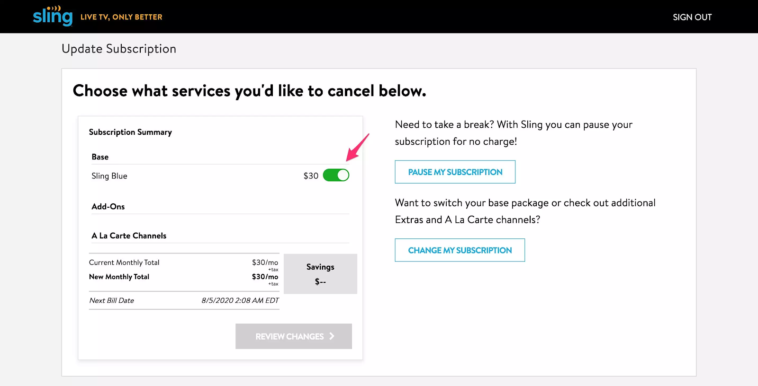This screenshot has width=758, height=386.
Task: Select the Add-Ons section heading
Action: coord(108,207)
